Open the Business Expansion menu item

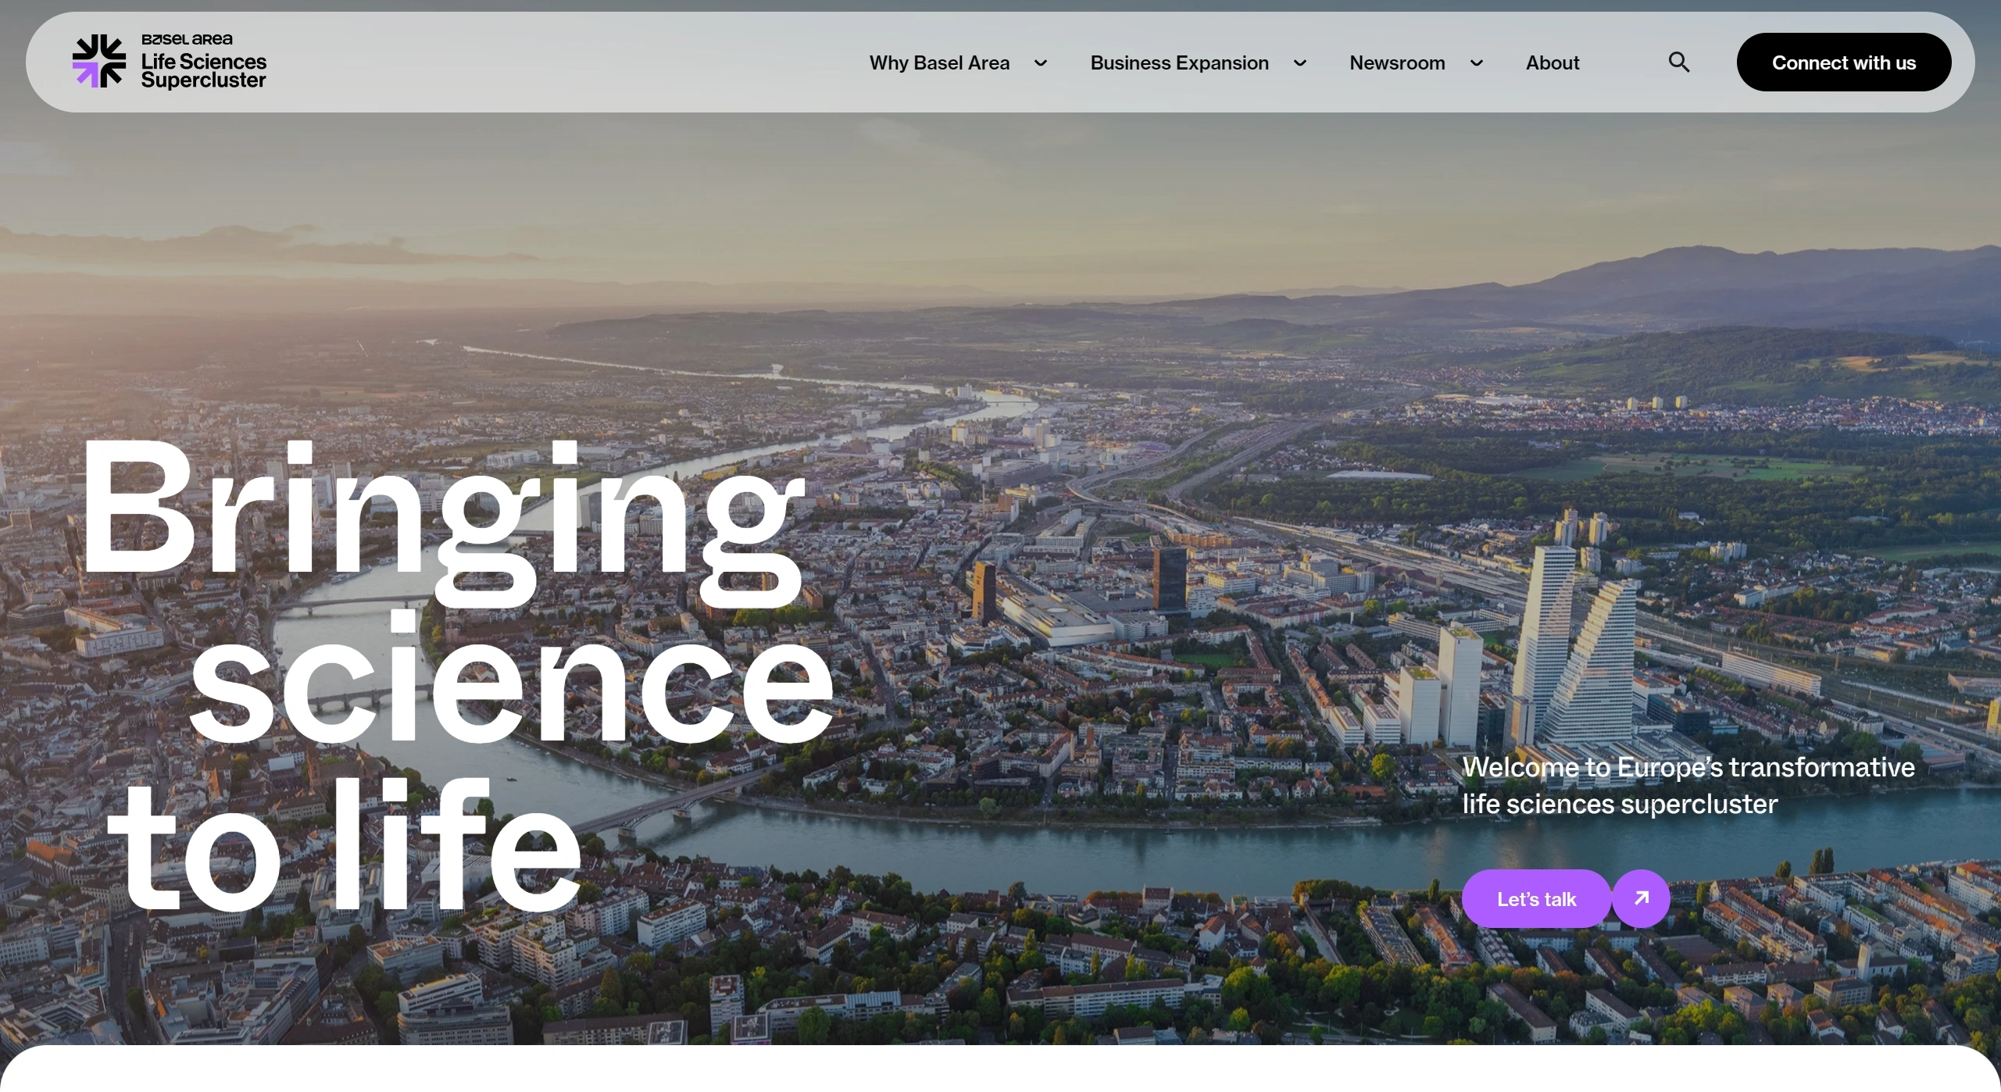click(x=1179, y=62)
